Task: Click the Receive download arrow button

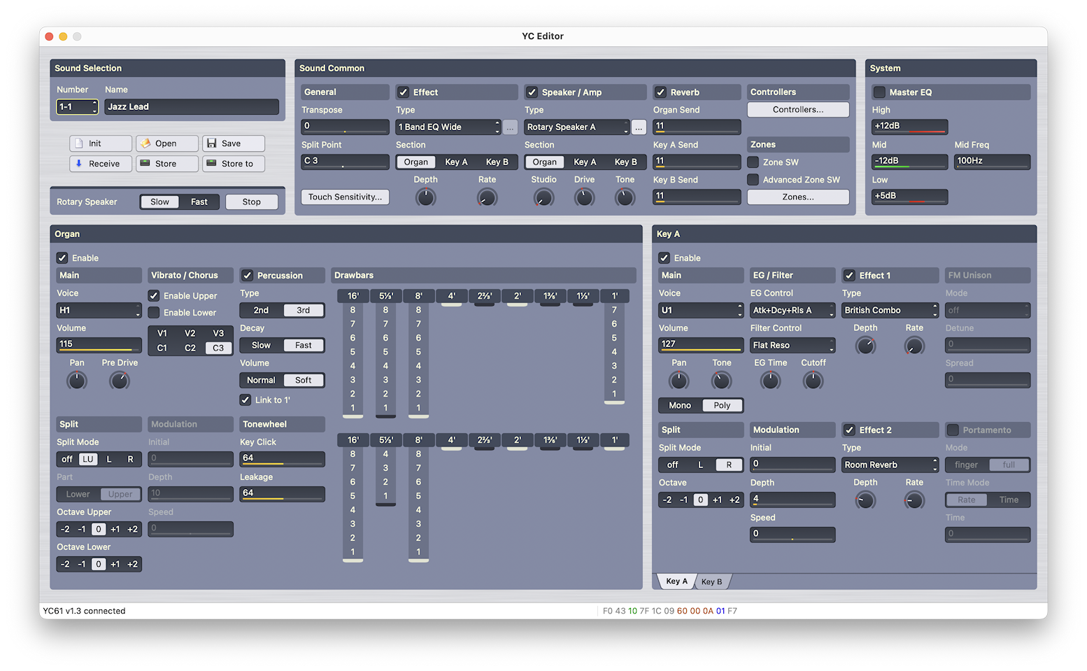Action: click(101, 164)
